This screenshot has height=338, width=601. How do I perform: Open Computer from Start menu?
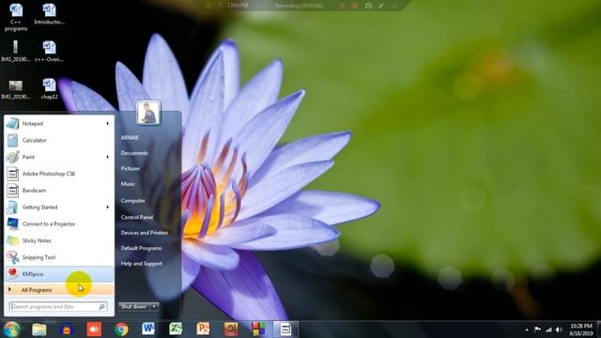tap(132, 200)
